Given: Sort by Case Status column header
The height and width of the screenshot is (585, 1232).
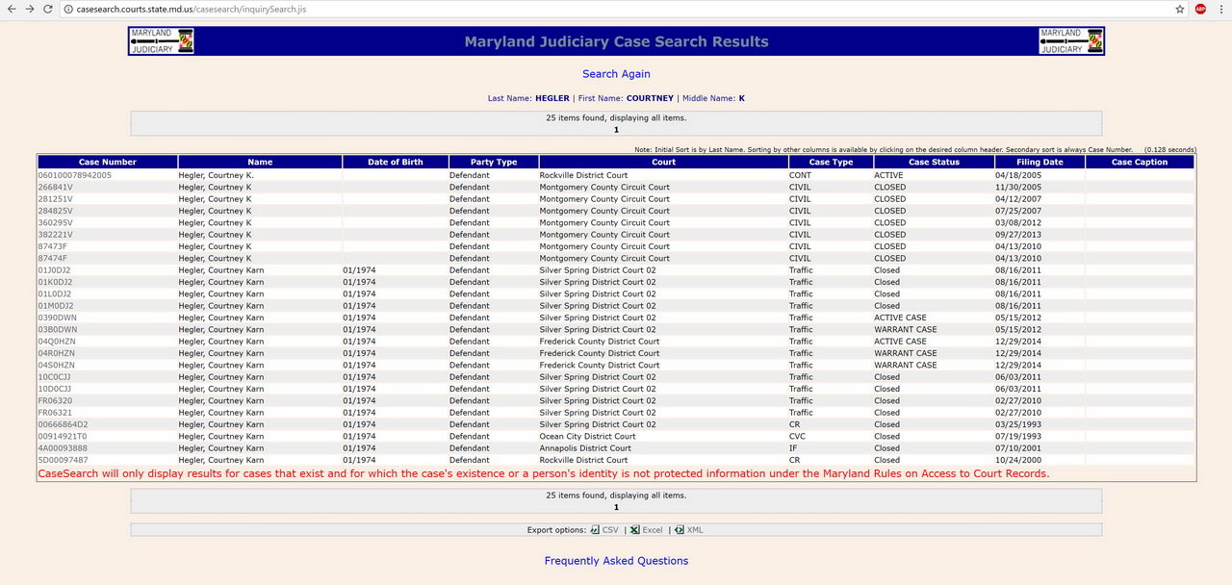Looking at the screenshot, I should pyautogui.click(x=934, y=162).
